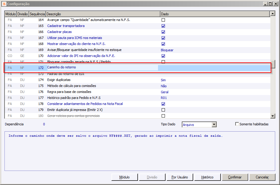Select row Considerar adiantamentos de Pedidos na Nota Fiscal
Viewport: 280px width, 185px height.
[x=138, y=104]
